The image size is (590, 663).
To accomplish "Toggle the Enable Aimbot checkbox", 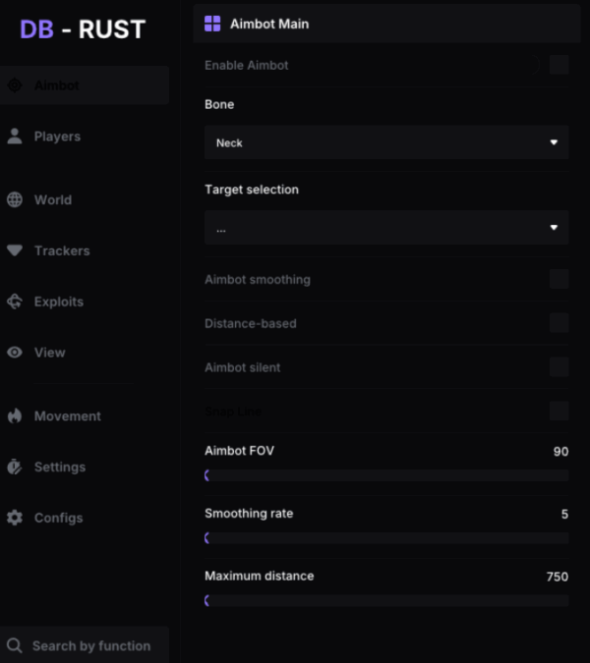I will [x=559, y=65].
